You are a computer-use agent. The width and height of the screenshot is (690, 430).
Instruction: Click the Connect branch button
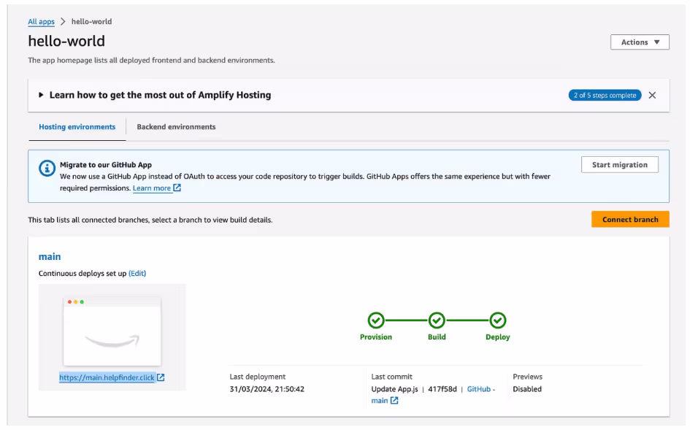coord(630,220)
